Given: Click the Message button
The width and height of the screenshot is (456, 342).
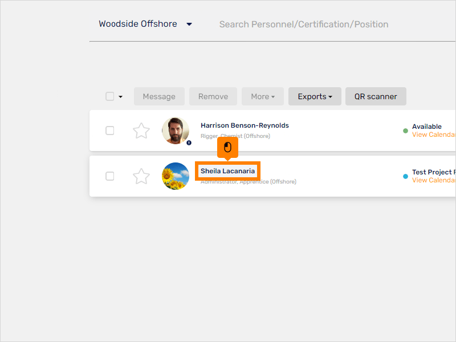Looking at the screenshot, I should [x=159, y=96].
